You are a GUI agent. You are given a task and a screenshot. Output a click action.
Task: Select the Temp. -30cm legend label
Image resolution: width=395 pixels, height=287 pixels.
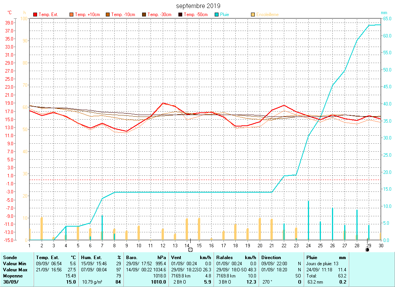tap(159, 15)
